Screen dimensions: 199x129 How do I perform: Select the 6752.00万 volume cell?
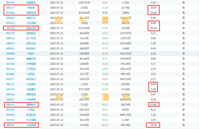[x=84, y=28]
